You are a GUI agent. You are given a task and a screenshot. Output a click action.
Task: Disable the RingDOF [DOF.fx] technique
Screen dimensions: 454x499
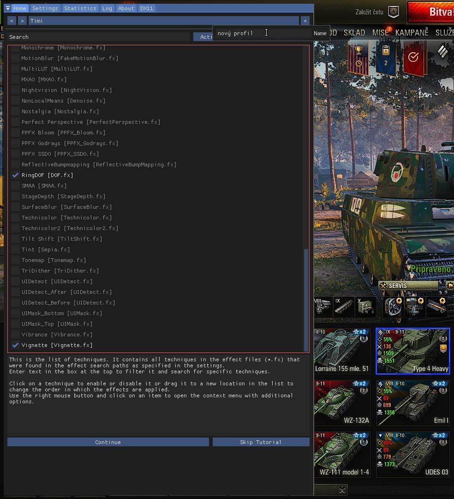(x=16, y=175)
